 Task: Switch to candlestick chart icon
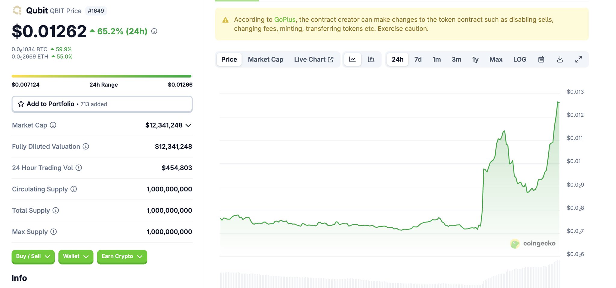[371, 59]
